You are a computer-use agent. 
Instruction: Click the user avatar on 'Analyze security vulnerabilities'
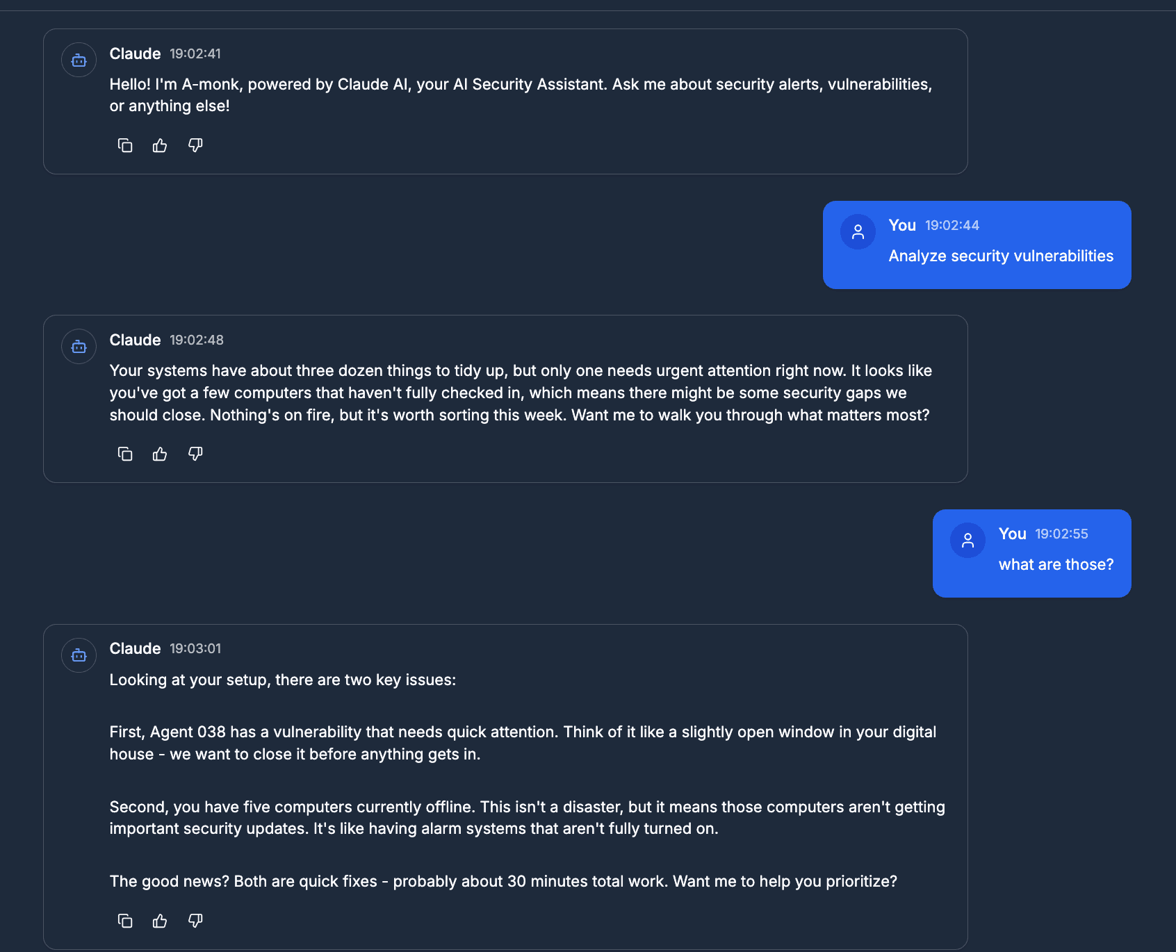(x=858, y=231)
